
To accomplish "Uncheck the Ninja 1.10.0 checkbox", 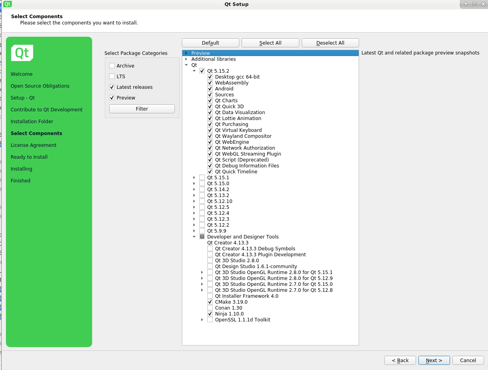I will 210,314.
